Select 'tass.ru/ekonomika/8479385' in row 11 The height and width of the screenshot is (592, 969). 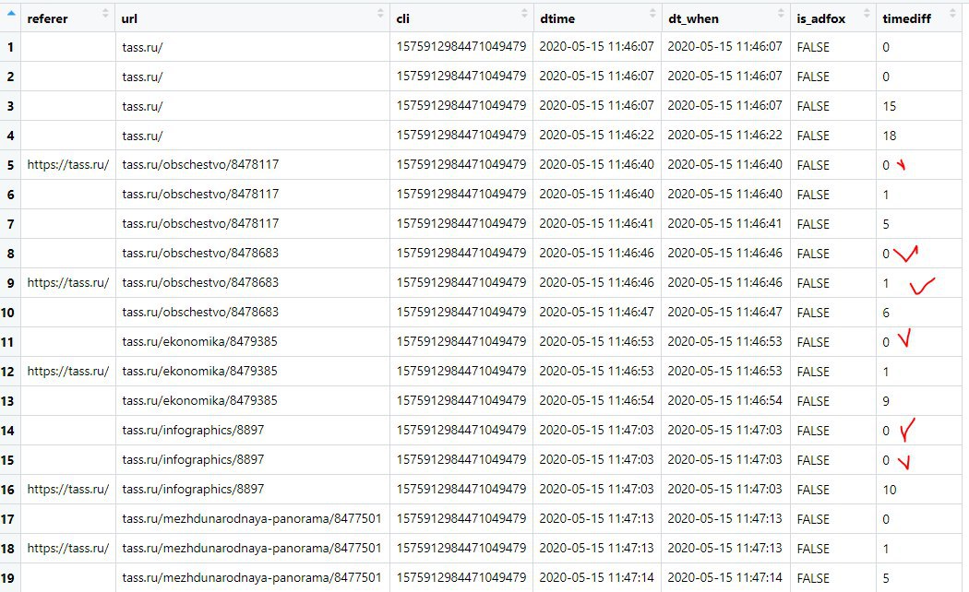coord(199,342)
